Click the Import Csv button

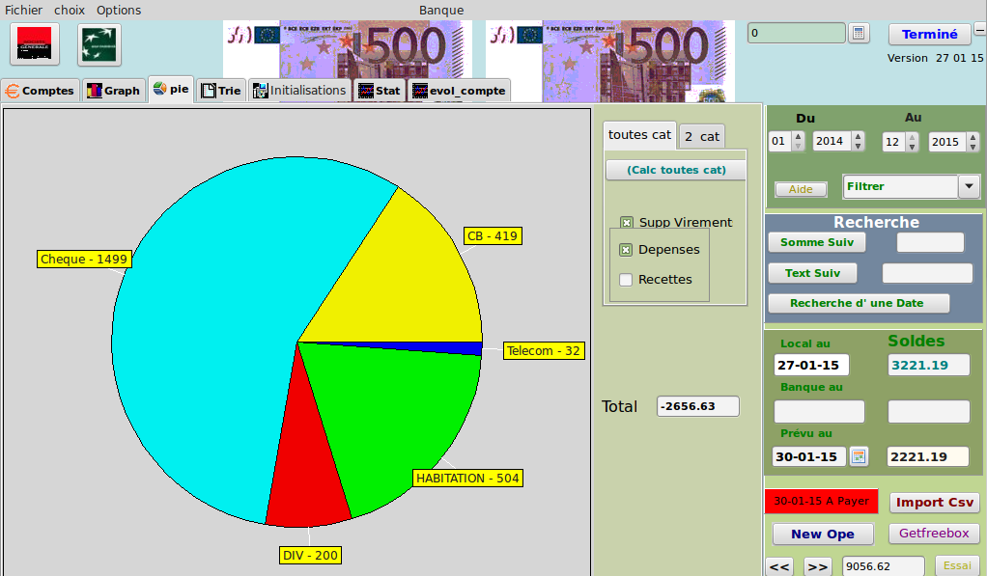click(x=934, y=502)
